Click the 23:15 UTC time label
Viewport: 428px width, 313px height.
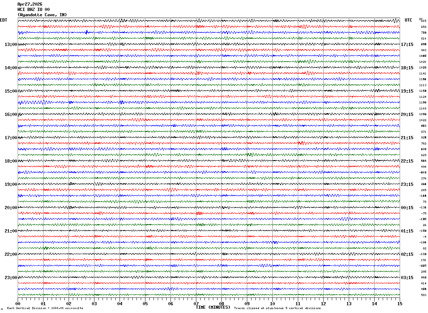[407, 184]
